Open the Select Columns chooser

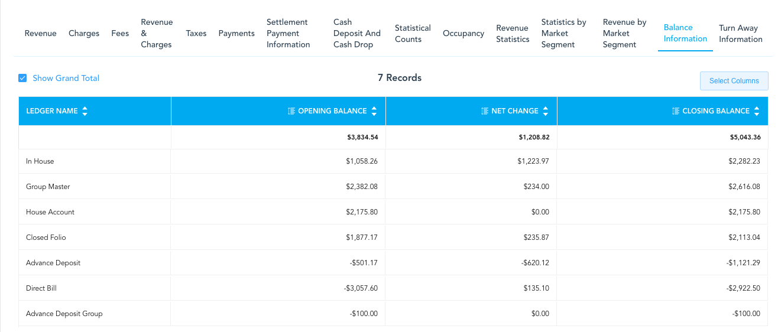click(734, 81)
